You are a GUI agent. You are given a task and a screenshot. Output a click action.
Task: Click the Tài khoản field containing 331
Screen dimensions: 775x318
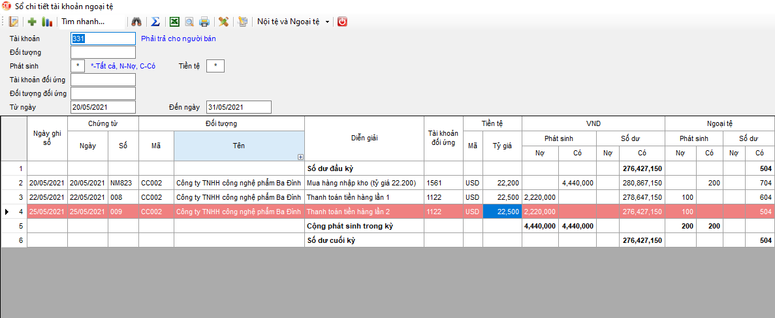(x=103, y=39)
